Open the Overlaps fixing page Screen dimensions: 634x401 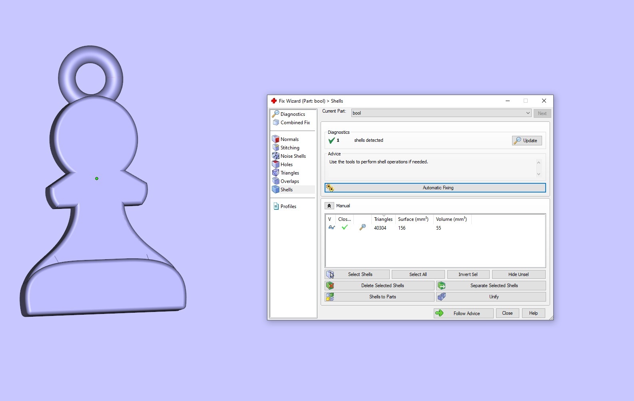pos(289,181)
